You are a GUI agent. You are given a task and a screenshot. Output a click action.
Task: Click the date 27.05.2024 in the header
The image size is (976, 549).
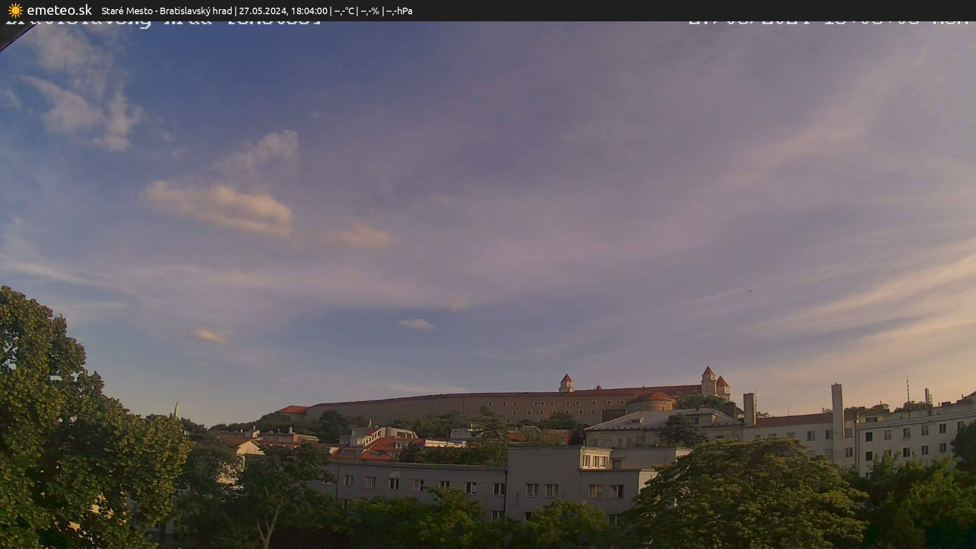(x=264, y=10)
